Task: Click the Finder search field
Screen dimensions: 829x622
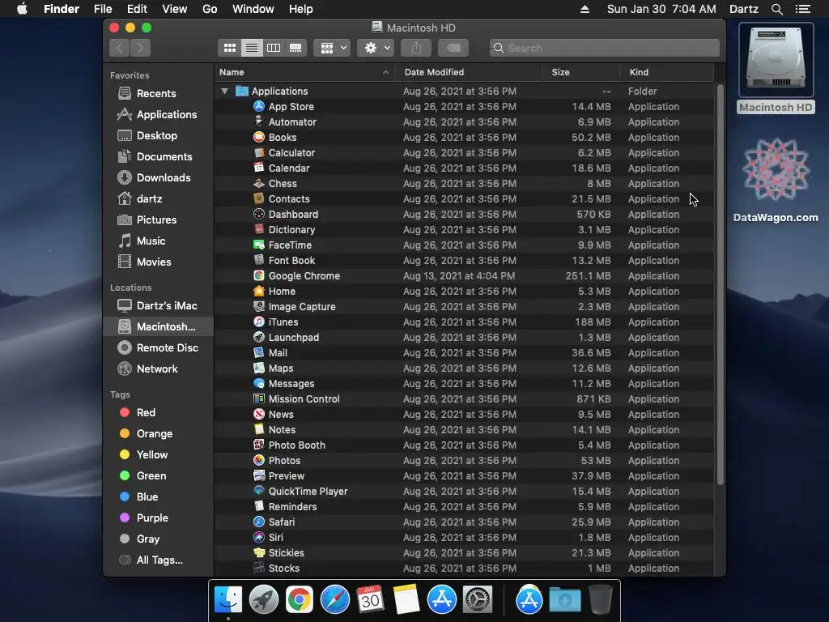Action: (604, 48)
